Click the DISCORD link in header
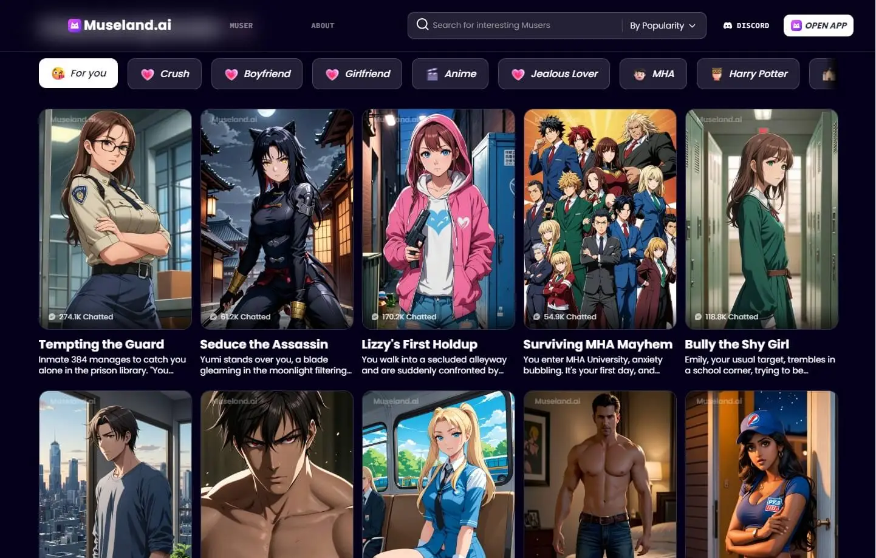The image size is (876, 558). 746,26
